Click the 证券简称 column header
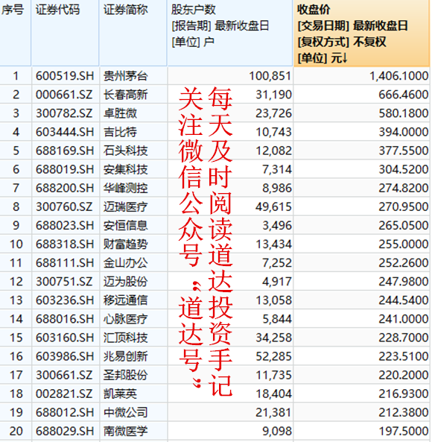 point(133,34)
